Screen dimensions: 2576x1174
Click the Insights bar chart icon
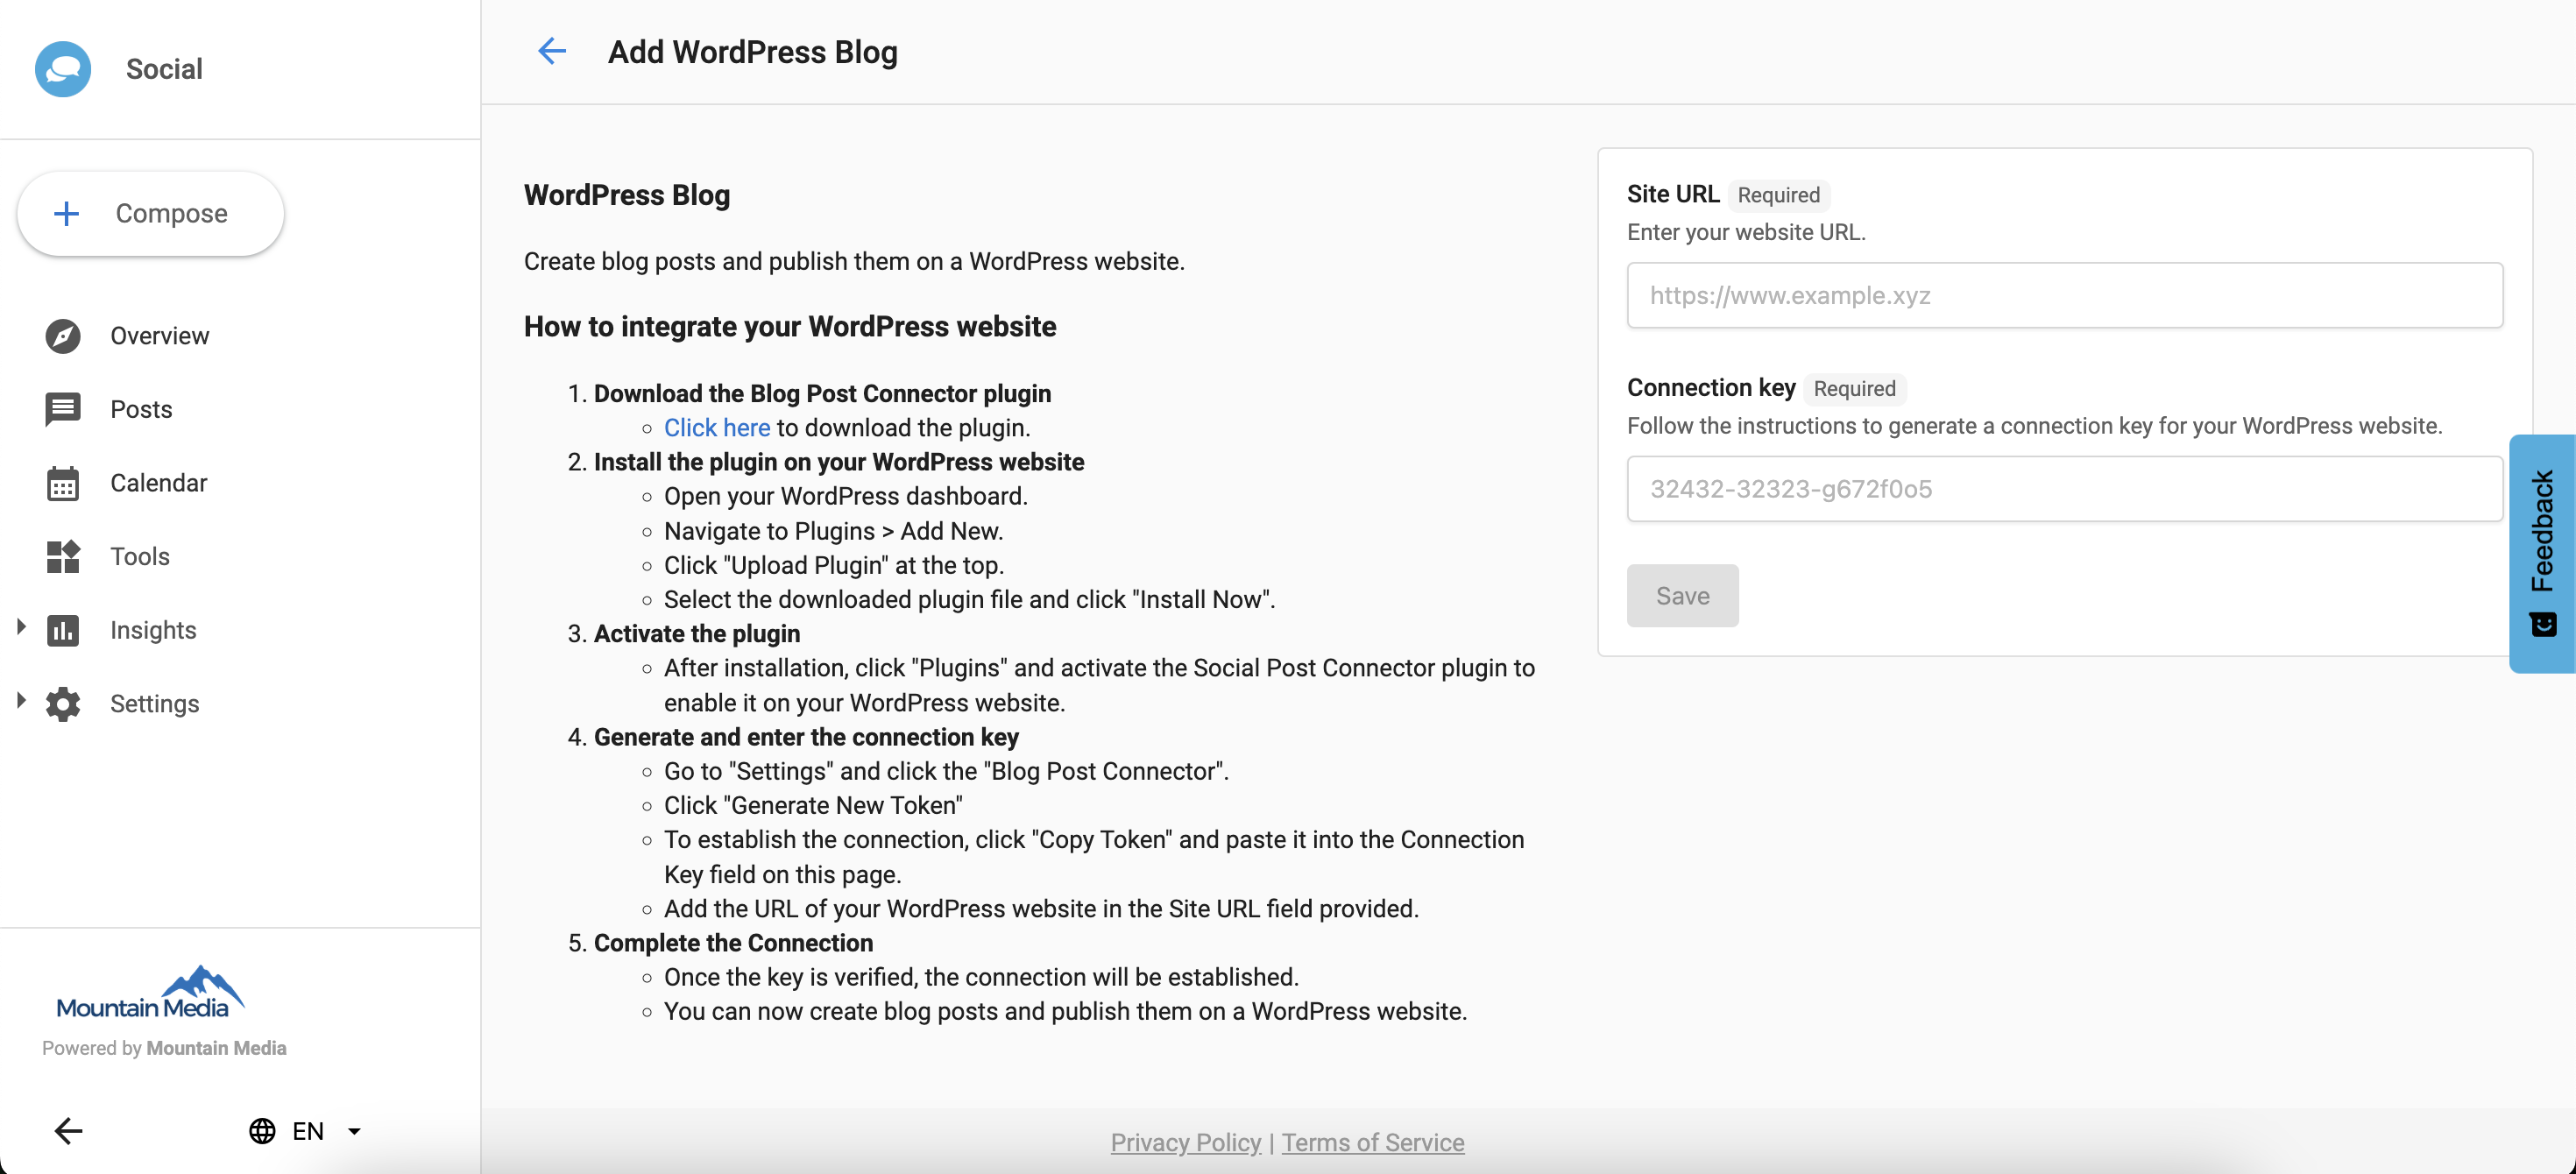(x=63, y=630)
